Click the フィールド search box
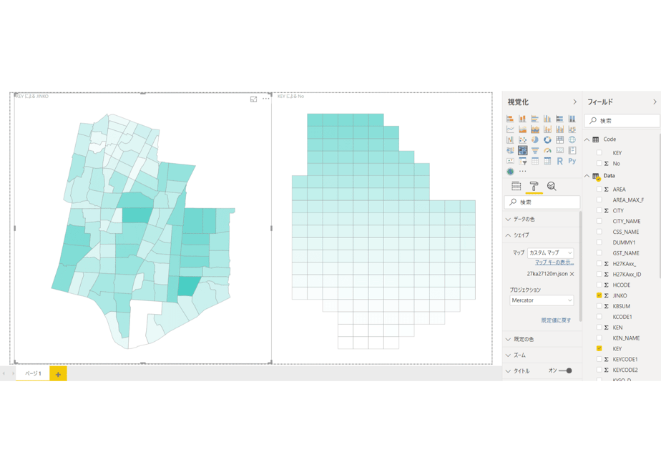Image resolution: width=661 pixels, height=472 pixels. point(622,121)
